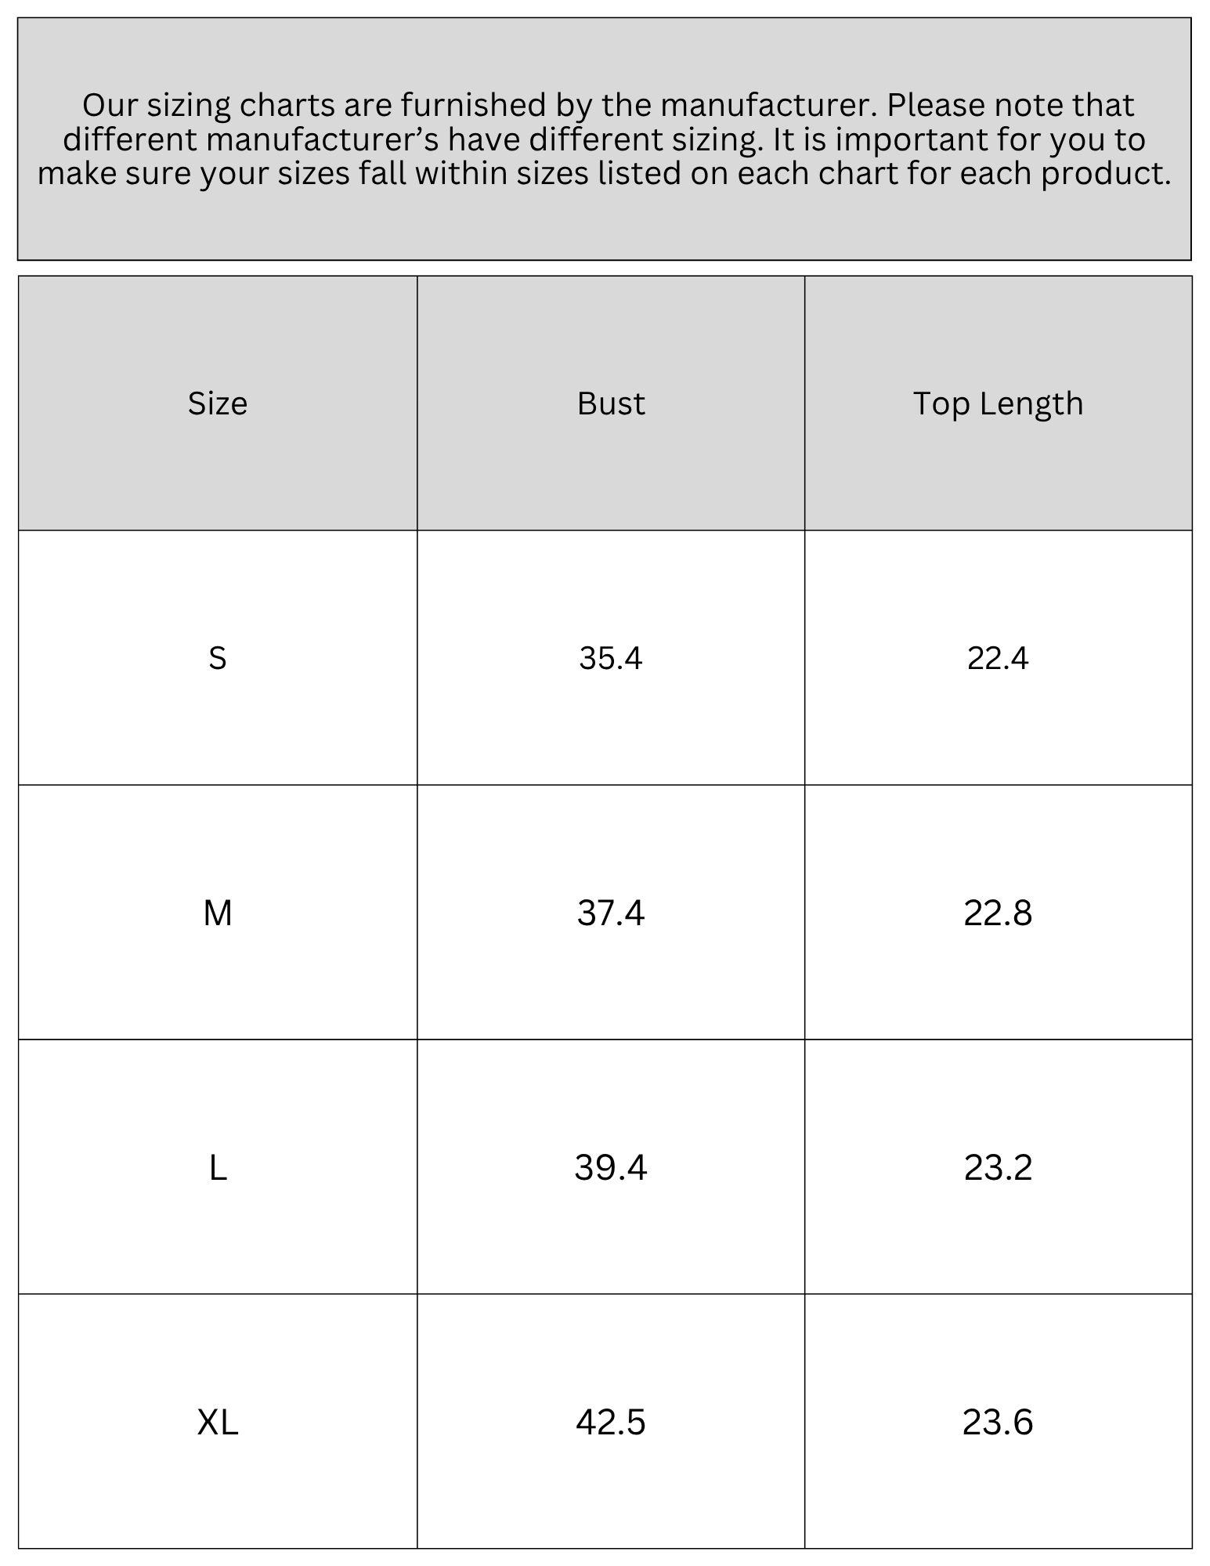Select the XL size cell
This screenshot has width=1210, height=1566.
(218, 1422)
